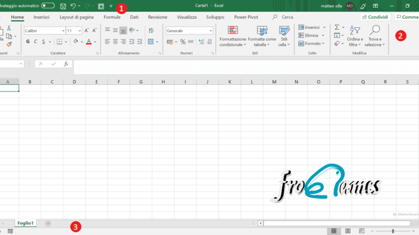Click the increase indent icon
Image resolution: width=419 pixels, height=235 pixels.
pos(139,41)
